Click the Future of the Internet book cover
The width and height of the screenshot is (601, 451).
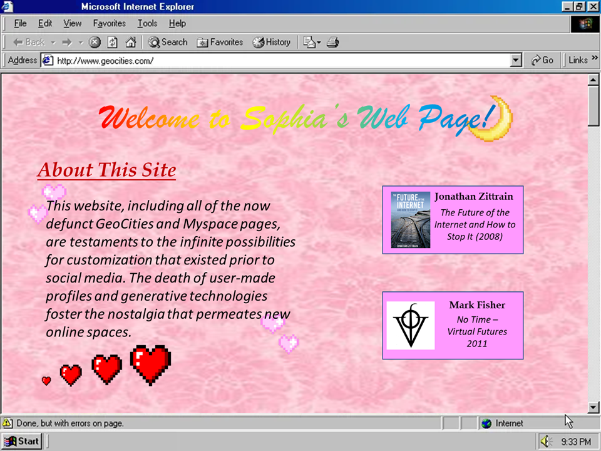(x=411, y=220)
